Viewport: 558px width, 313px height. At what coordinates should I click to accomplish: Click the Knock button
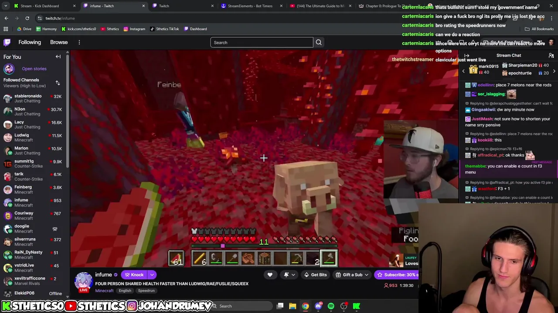pyautogui.click(x=134, y=275)
